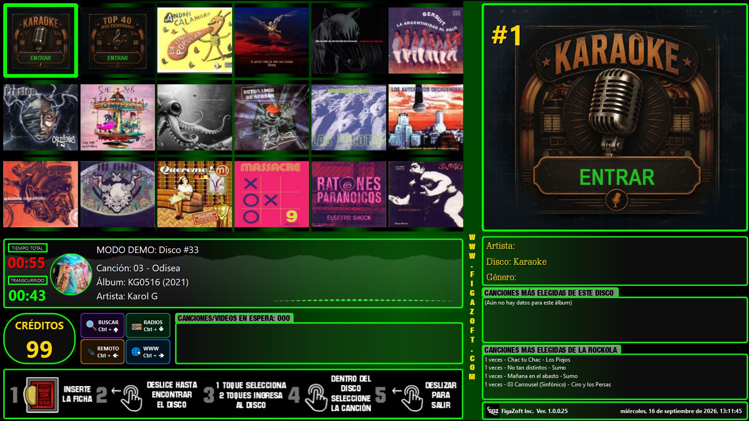Click the date and time in status bar
Viewport: 749px width, 421px height.
[681, 411]
